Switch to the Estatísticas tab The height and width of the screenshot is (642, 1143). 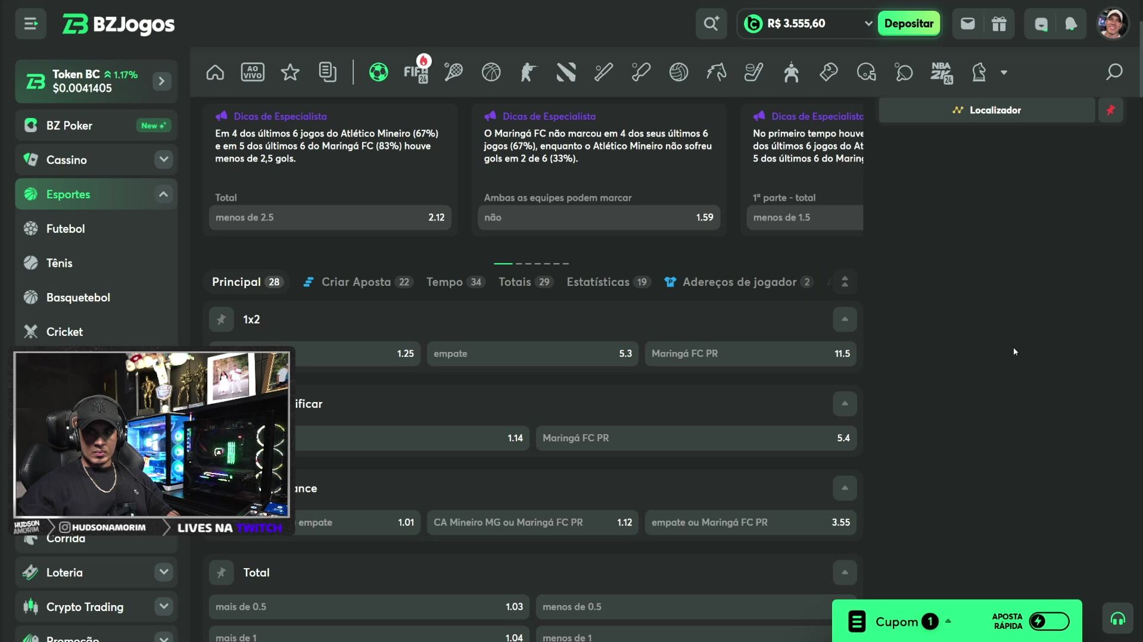coord(608,282)
